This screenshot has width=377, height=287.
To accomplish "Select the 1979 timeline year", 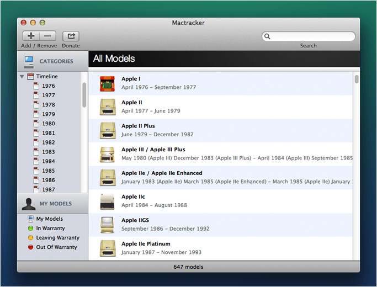I will coord(49,114).
